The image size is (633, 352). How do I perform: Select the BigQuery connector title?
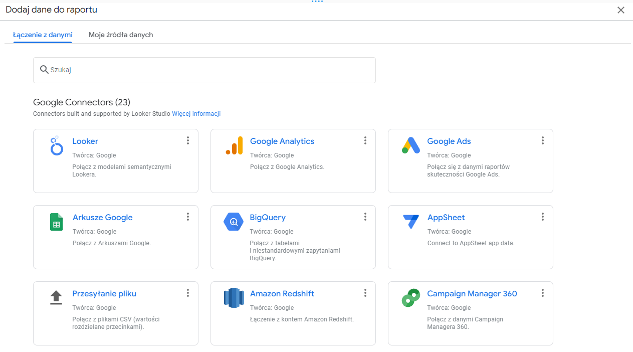[268, 218]
